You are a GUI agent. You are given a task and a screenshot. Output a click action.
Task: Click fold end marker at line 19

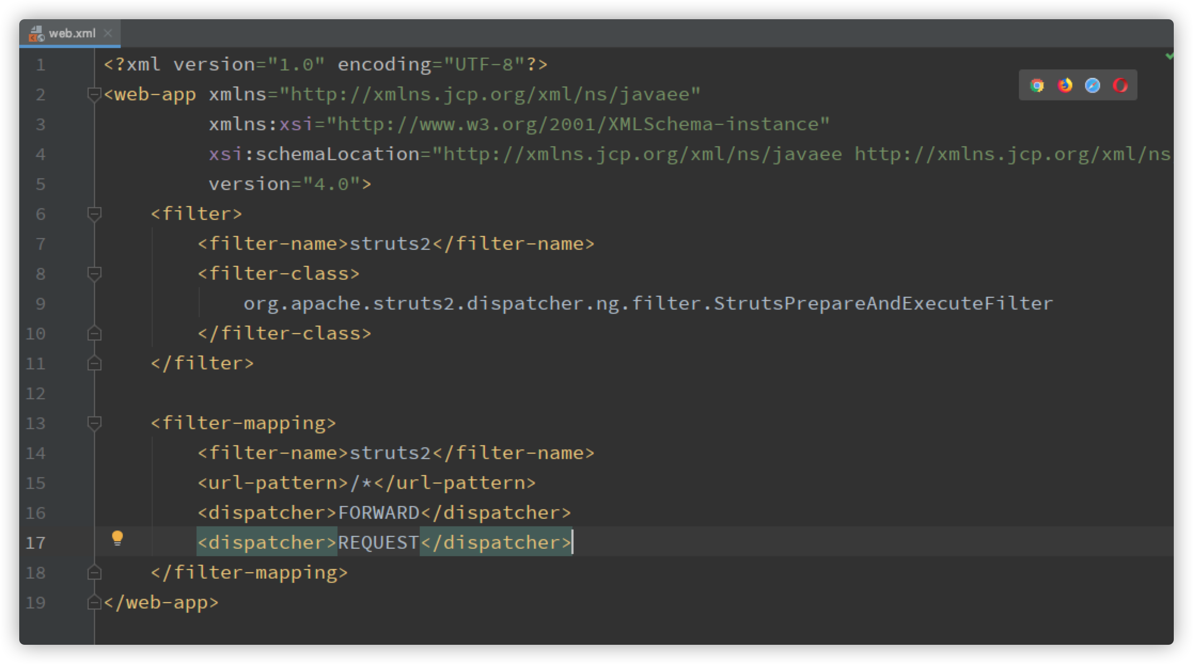[x=94, y=603]
